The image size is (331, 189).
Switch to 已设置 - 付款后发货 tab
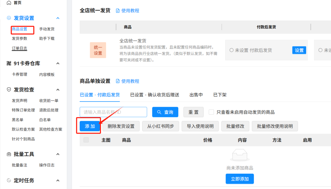pyautogui.click(x=100, y=95)
